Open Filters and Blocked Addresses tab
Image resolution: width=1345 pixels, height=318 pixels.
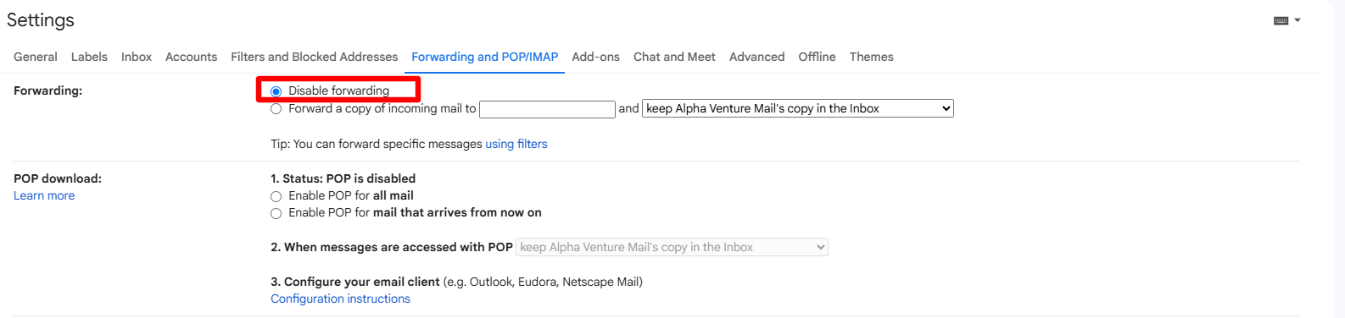[315, 57]
